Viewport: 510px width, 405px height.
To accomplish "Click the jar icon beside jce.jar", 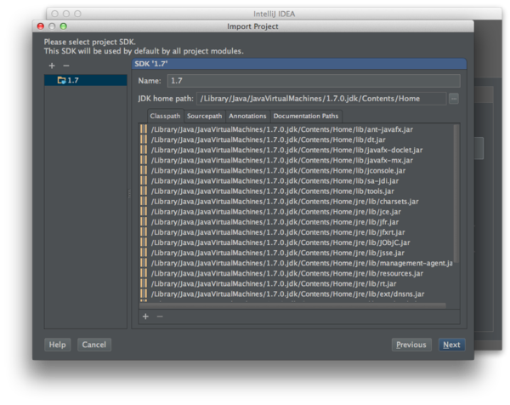I will click(x=144, y=211).
